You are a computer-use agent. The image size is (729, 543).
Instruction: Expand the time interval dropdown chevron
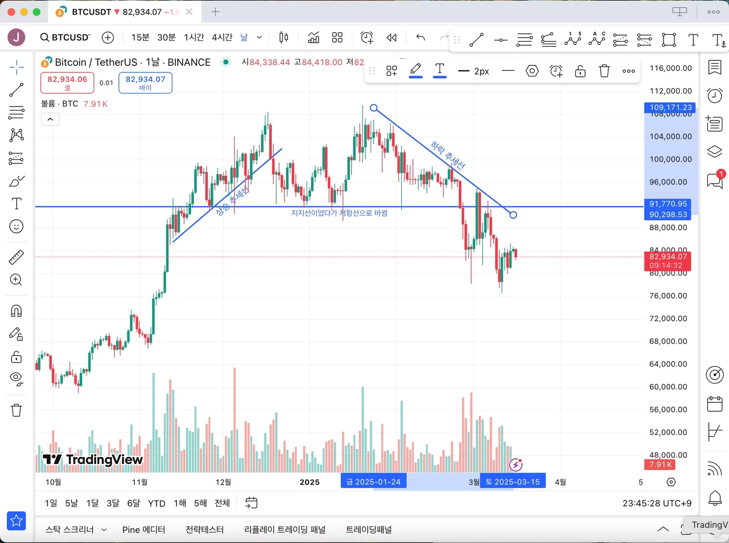click(259, 38)
